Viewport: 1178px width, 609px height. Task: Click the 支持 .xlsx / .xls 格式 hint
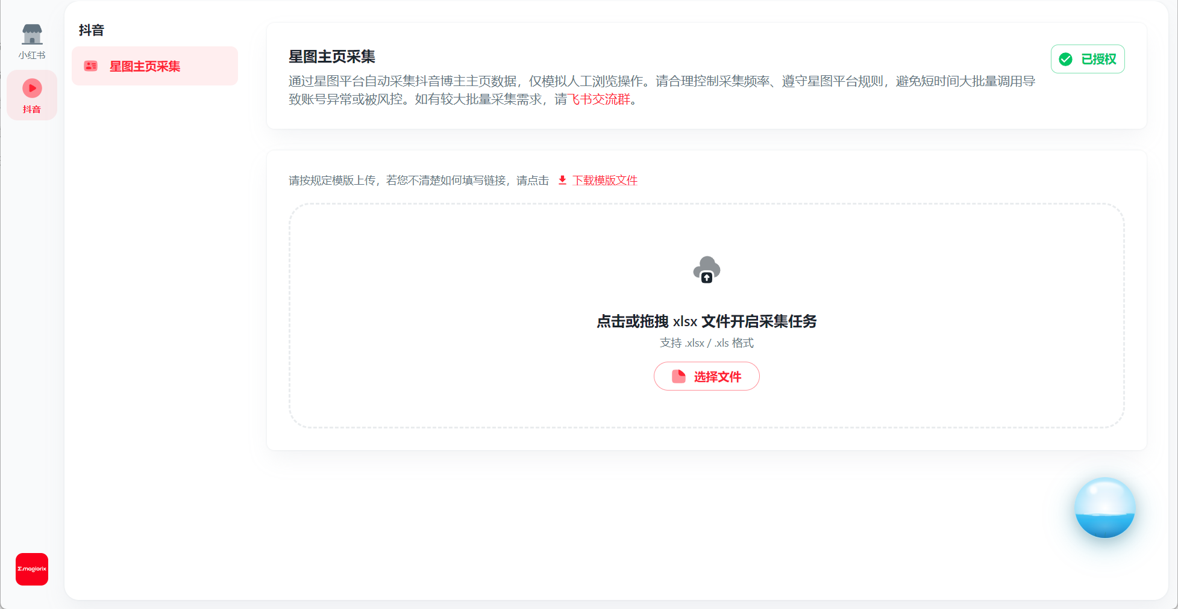tap(707, 343)
